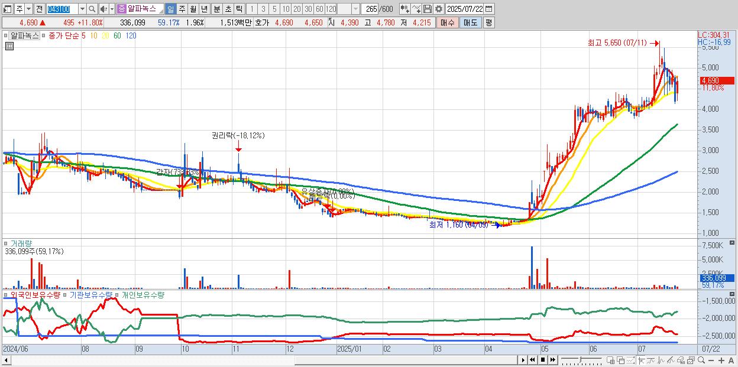Fast-forward the chart replay
Image resolution: width=738 pixels, height=367 pixels.
552,360
